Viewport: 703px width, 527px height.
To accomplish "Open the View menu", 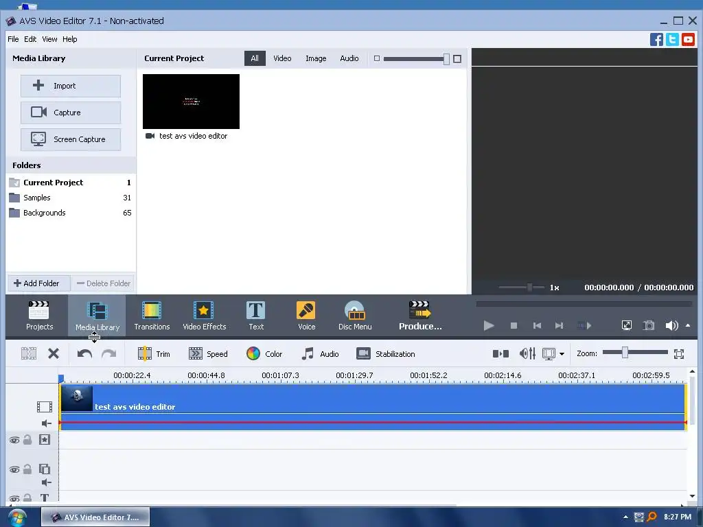I will tap(49, 39).
